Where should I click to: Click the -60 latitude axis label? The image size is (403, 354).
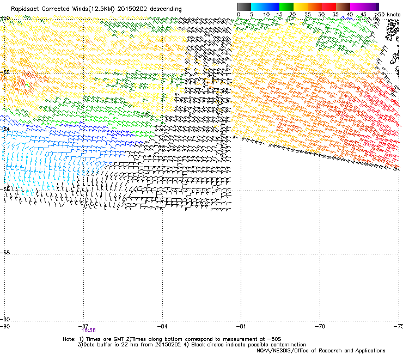click(x=5, y=319)
